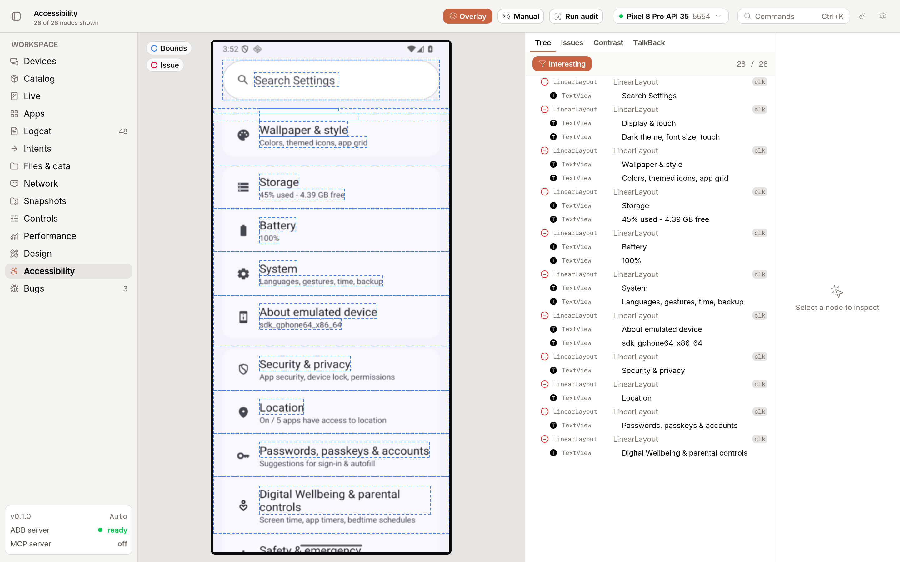Open the Bugs section
This screenshot has width=900, height=562.
69,288
